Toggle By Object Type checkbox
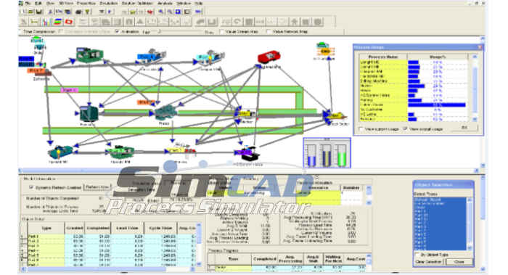Screen dimensions: 508x275 coord(417,255)
